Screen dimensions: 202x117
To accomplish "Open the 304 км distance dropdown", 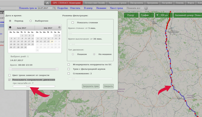I will click(163, 15).
